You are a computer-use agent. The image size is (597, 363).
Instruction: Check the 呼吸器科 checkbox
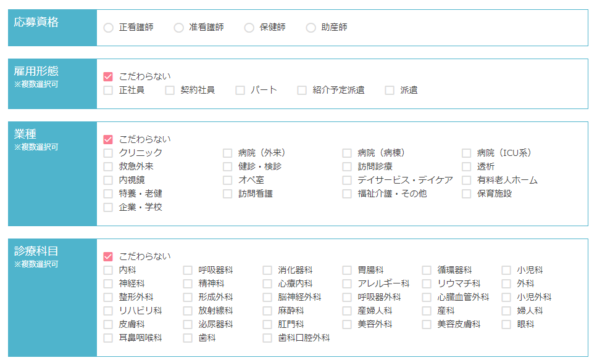188,271
